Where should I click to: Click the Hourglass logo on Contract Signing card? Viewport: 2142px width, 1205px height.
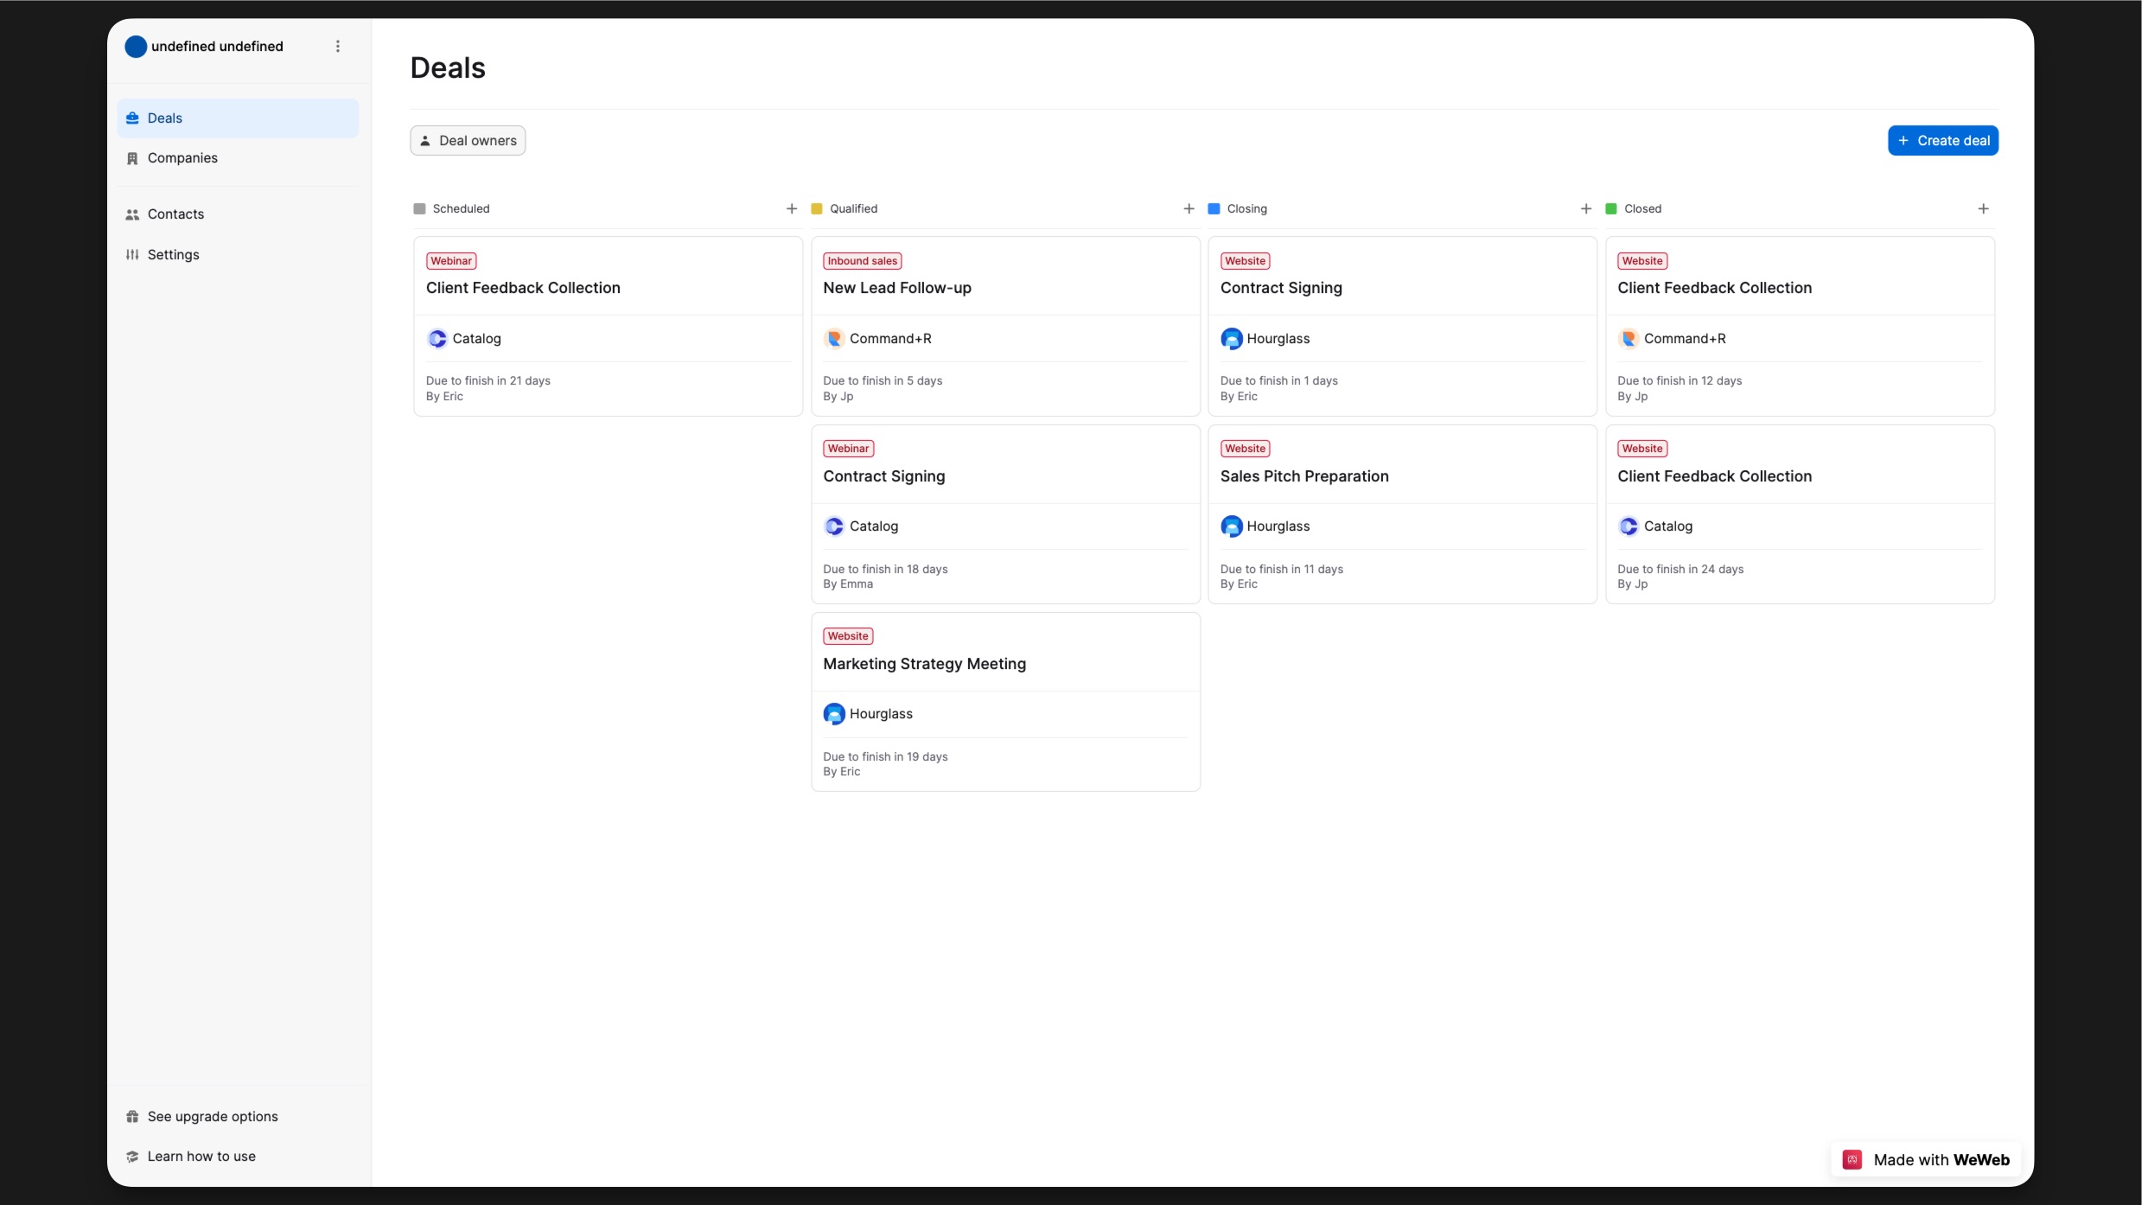1231,339
